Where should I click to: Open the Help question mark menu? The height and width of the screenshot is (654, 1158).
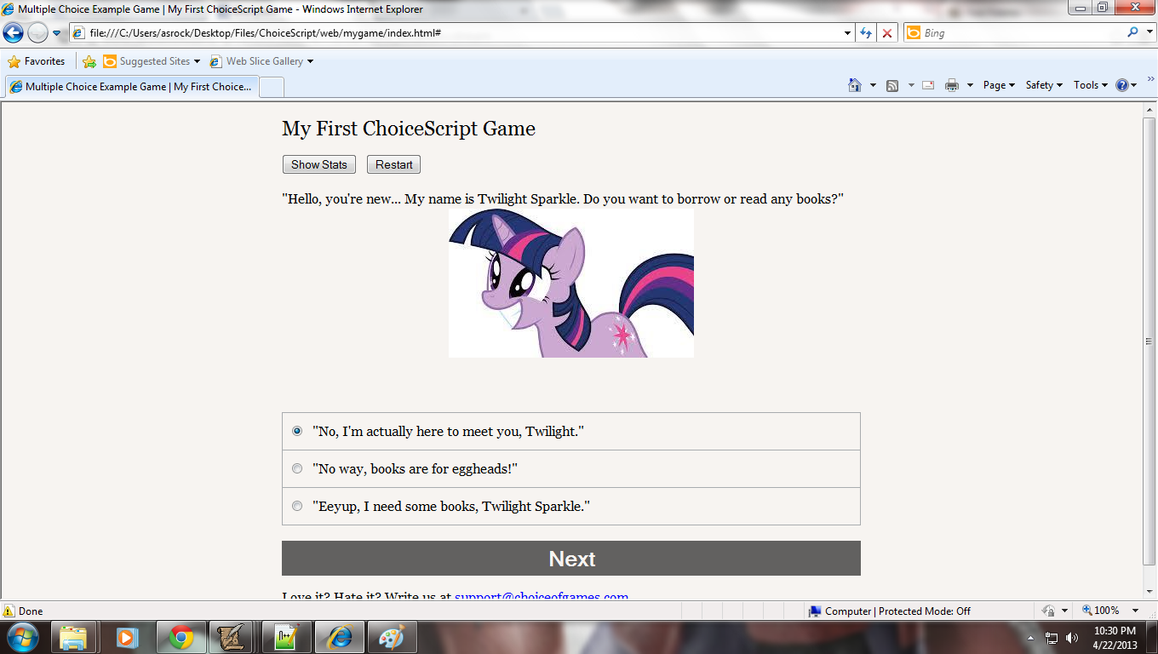click(x=1126, y=85)
